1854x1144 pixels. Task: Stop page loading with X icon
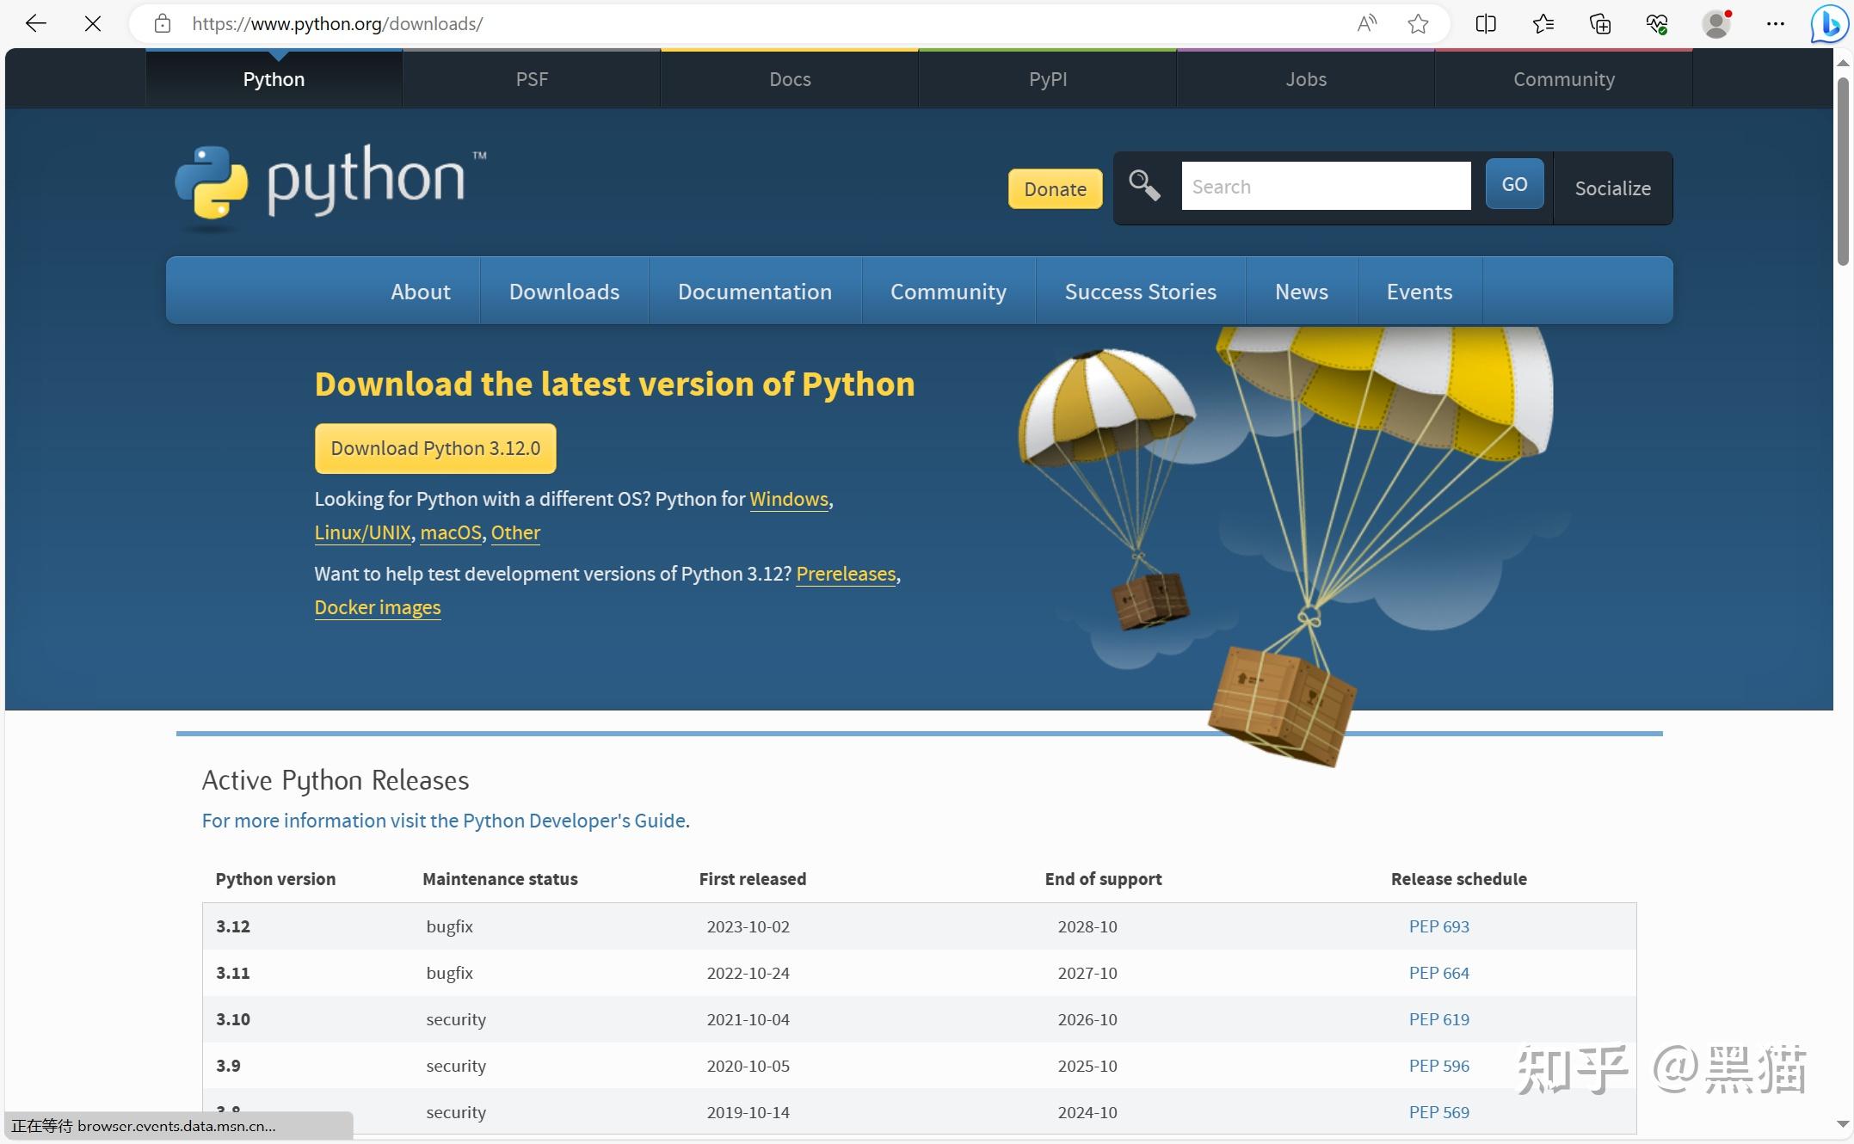coord(93,23)
